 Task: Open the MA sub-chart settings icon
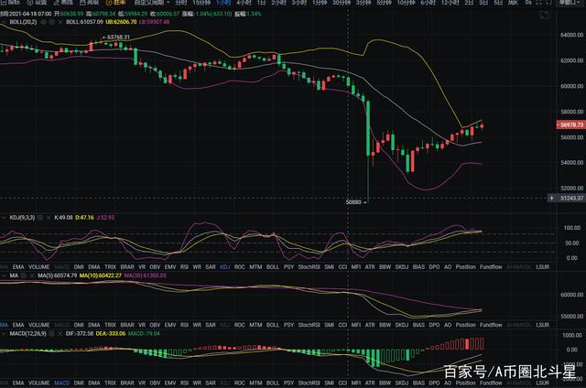(24, 275)
